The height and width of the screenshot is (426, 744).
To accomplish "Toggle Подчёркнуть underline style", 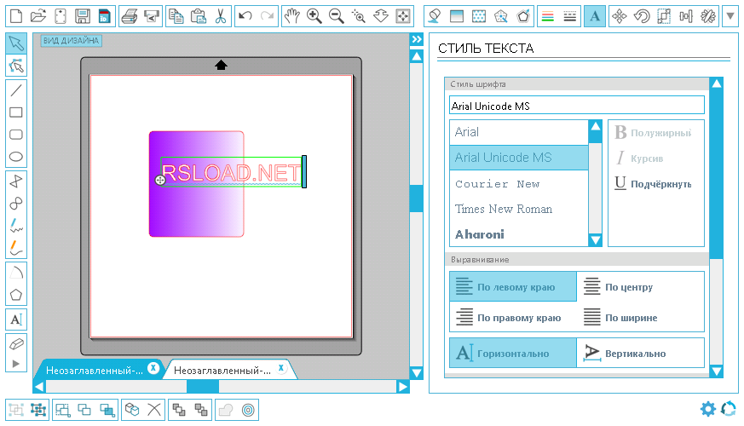I will click(x=654, y=183).
